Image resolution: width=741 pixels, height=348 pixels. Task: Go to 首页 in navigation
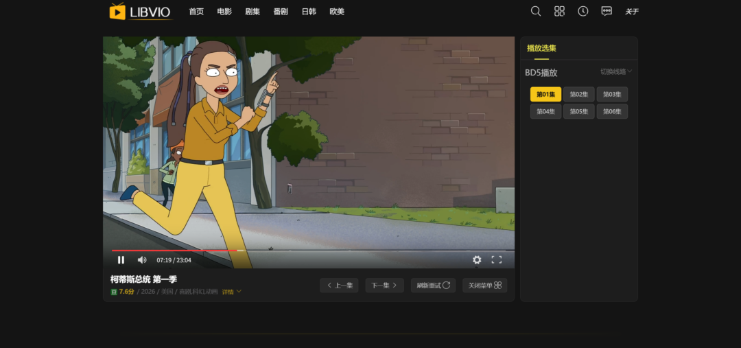coord(196,12)
